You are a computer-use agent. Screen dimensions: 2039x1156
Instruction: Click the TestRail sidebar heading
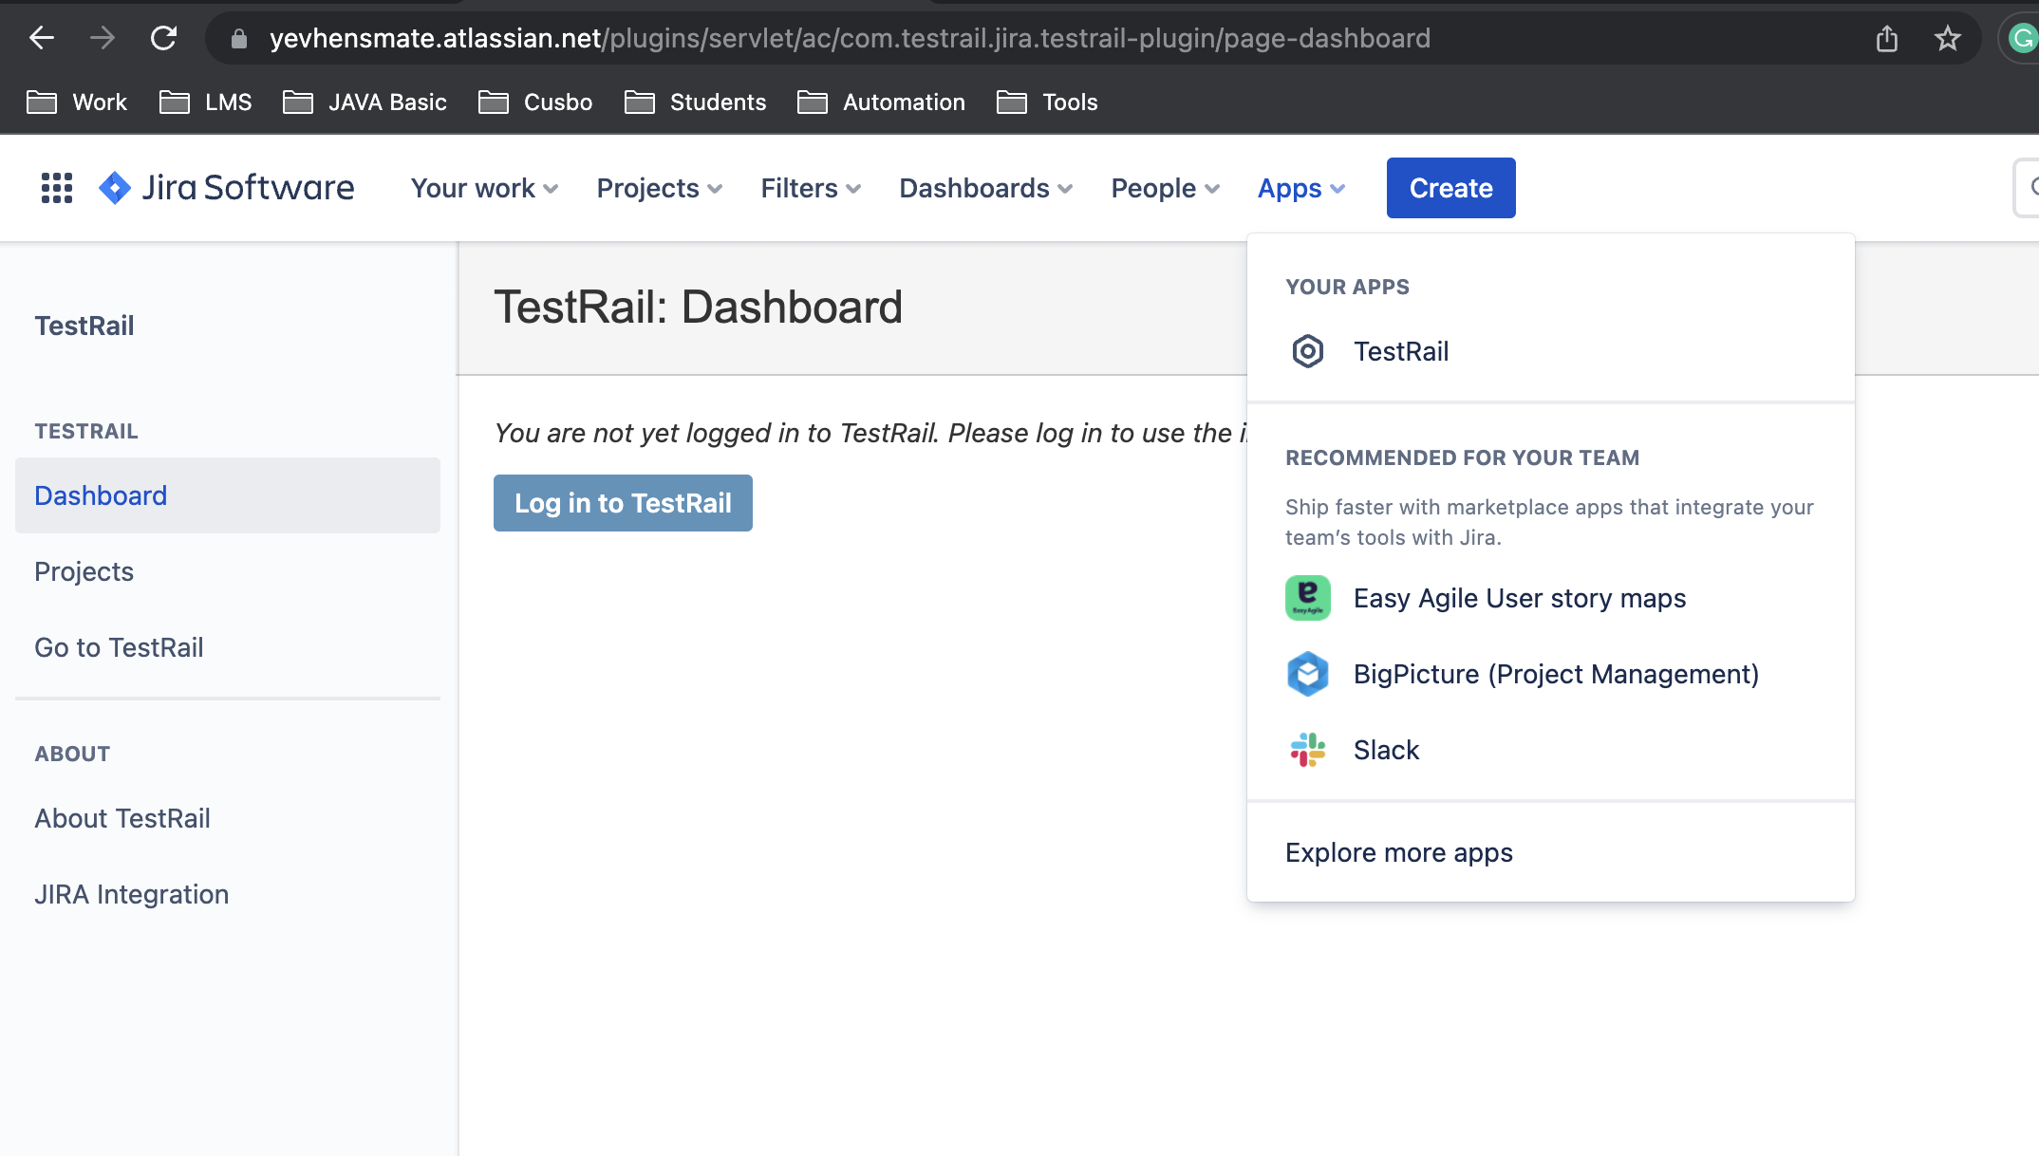pos(84,326)
